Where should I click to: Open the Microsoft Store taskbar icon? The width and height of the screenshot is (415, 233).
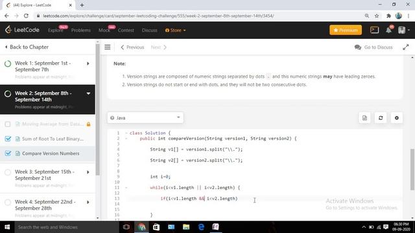[x=156, y=227]
